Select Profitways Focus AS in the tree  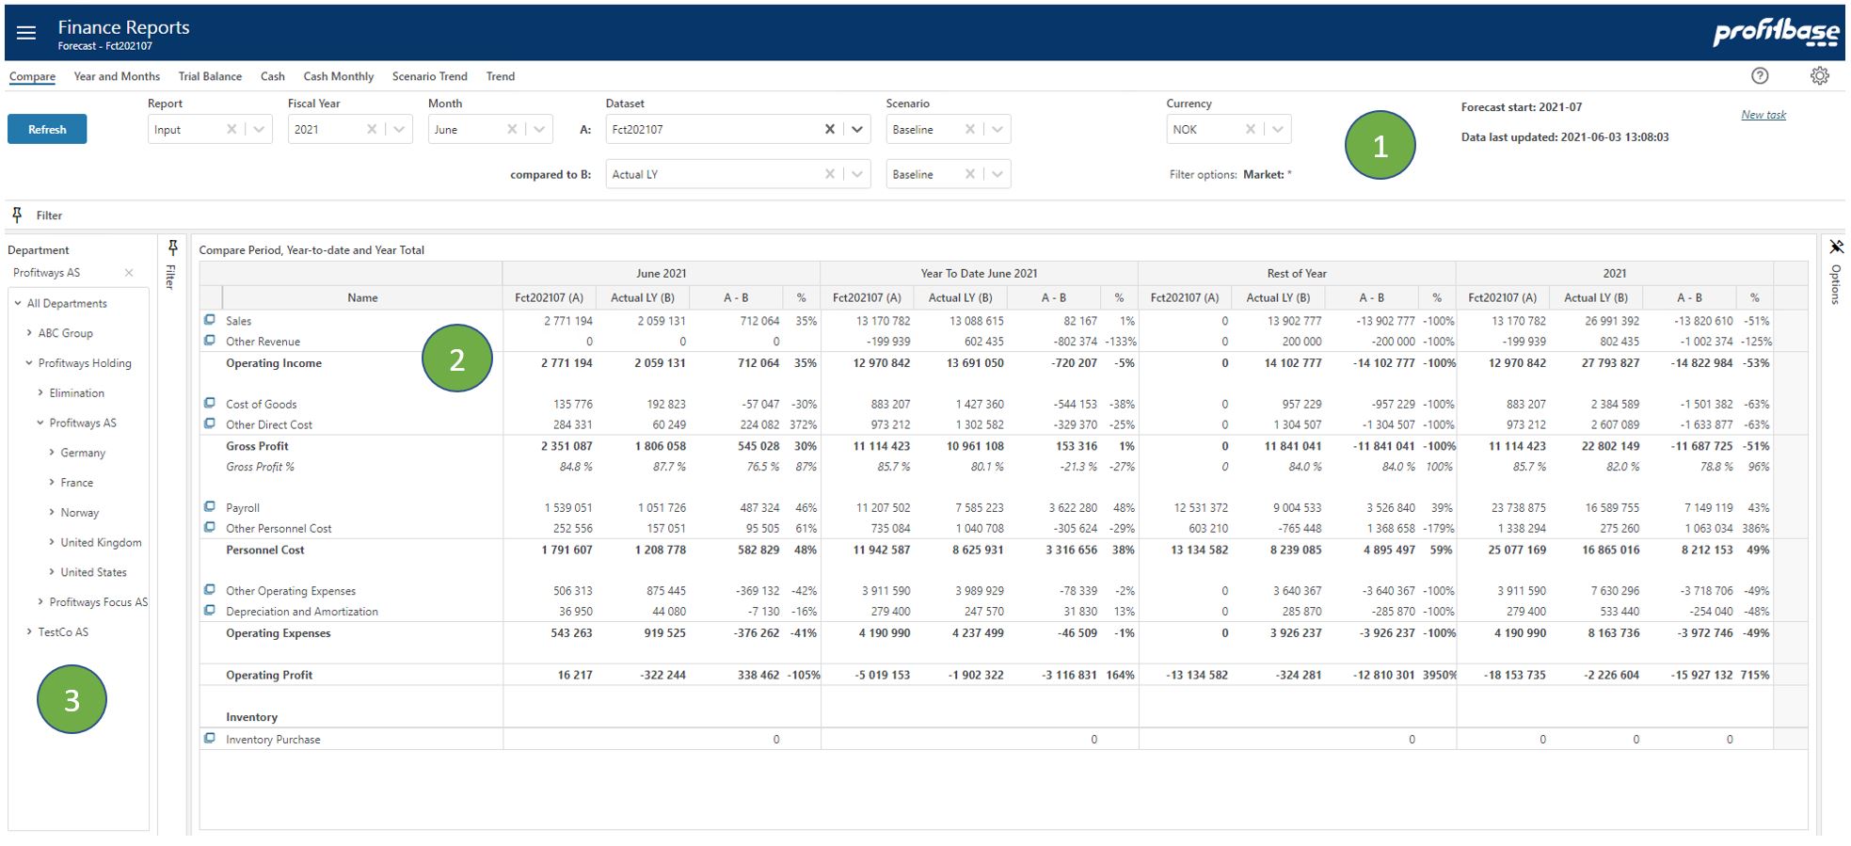tap(98, 602)
